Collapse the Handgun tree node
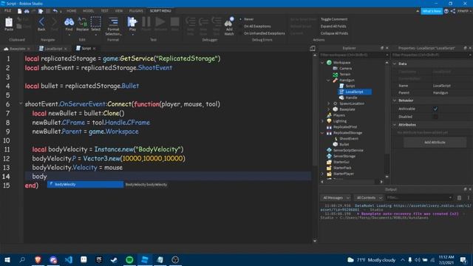 [x=328, y=81]
